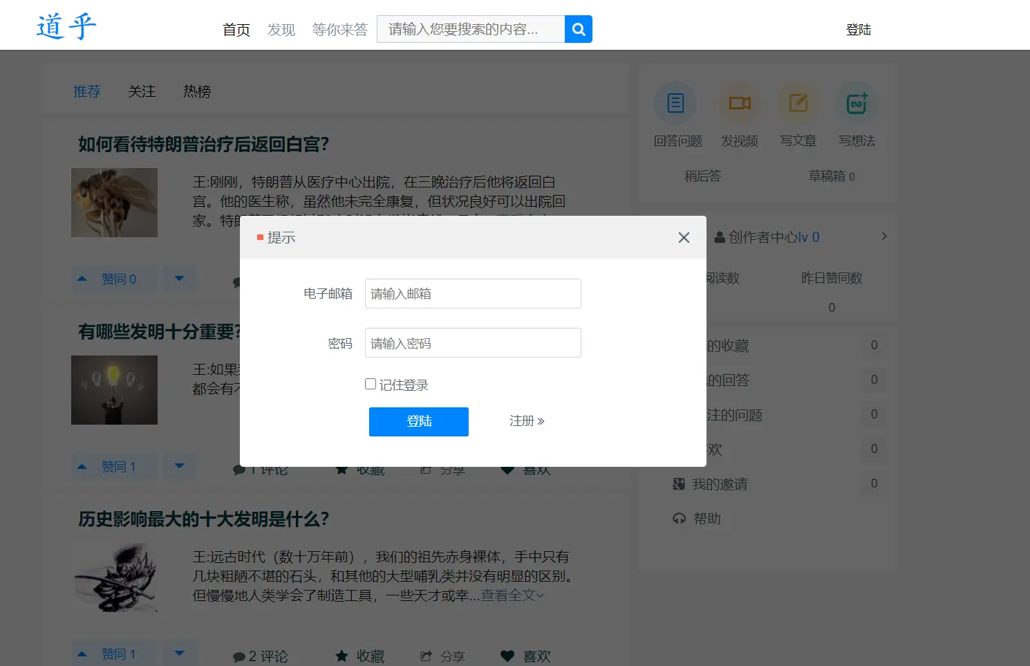The width and height of the screenshot is (1030, 666).
Task: Click the 我的邀请 invitation icon in sidebar
Action: [679, 484]
